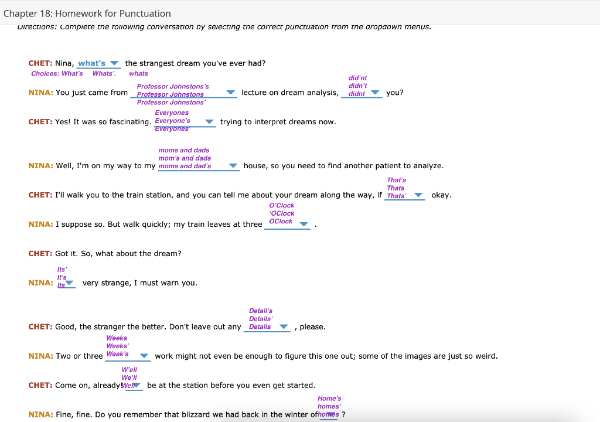Screen dimensions: 600x422
Task: Open the That's dropdown before "okay"
Action: (417, 195)
